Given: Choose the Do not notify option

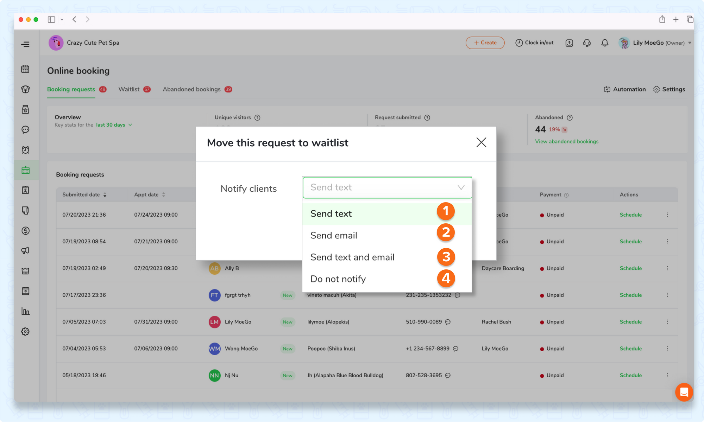Looking at the screenshot, I should coord(338,279).
